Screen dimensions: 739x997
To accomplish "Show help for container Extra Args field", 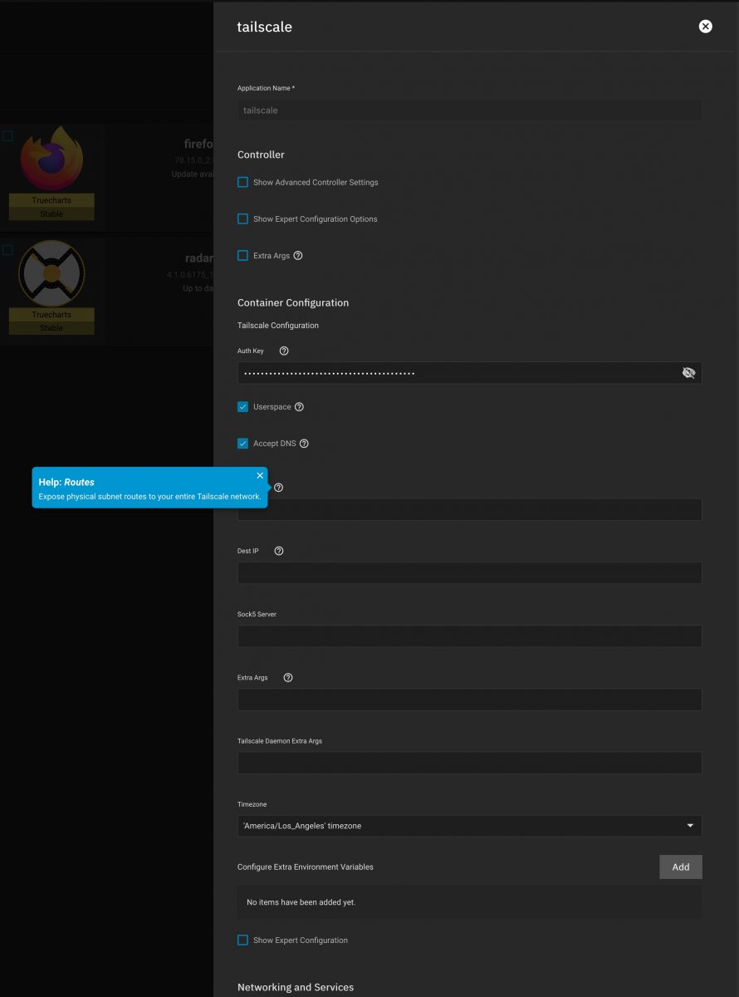I will [288, 678].
